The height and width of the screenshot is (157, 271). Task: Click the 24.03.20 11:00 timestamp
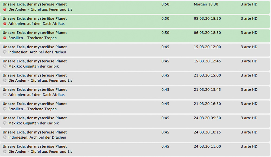(x=207, y=146)
